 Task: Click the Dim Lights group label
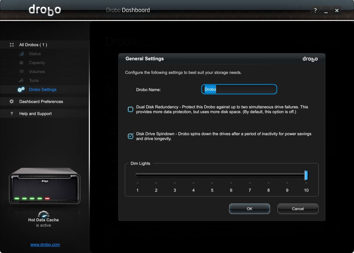140,163
